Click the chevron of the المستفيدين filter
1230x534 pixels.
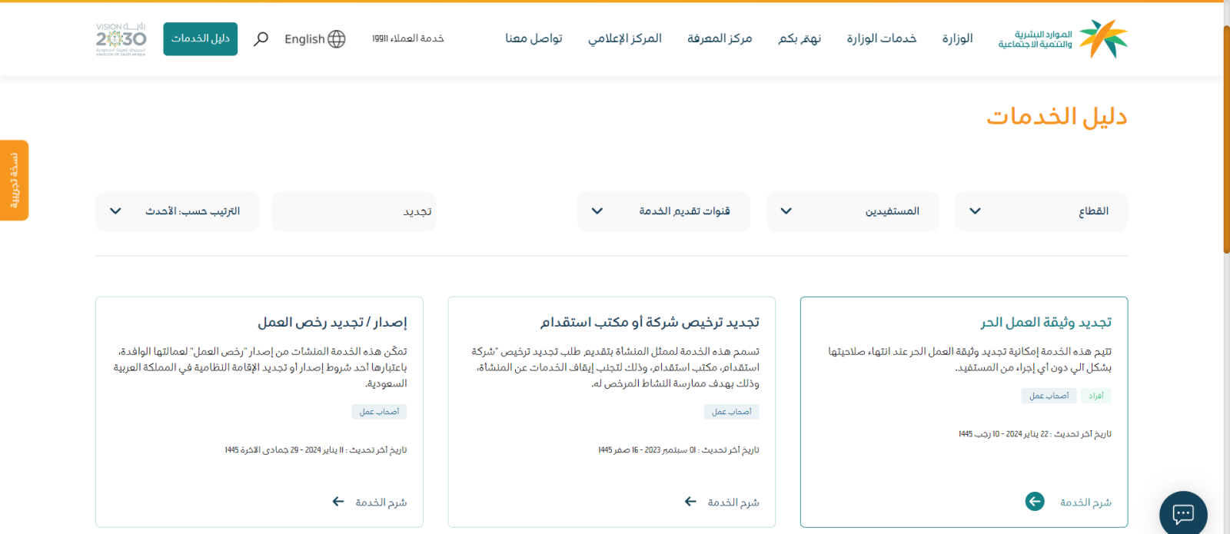coord(786,211)
